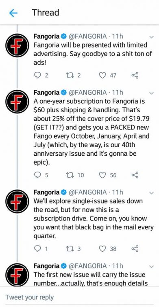159x307 pixels.
Task: Open options chevron on single-issue sales tweet
Action: 151,193
